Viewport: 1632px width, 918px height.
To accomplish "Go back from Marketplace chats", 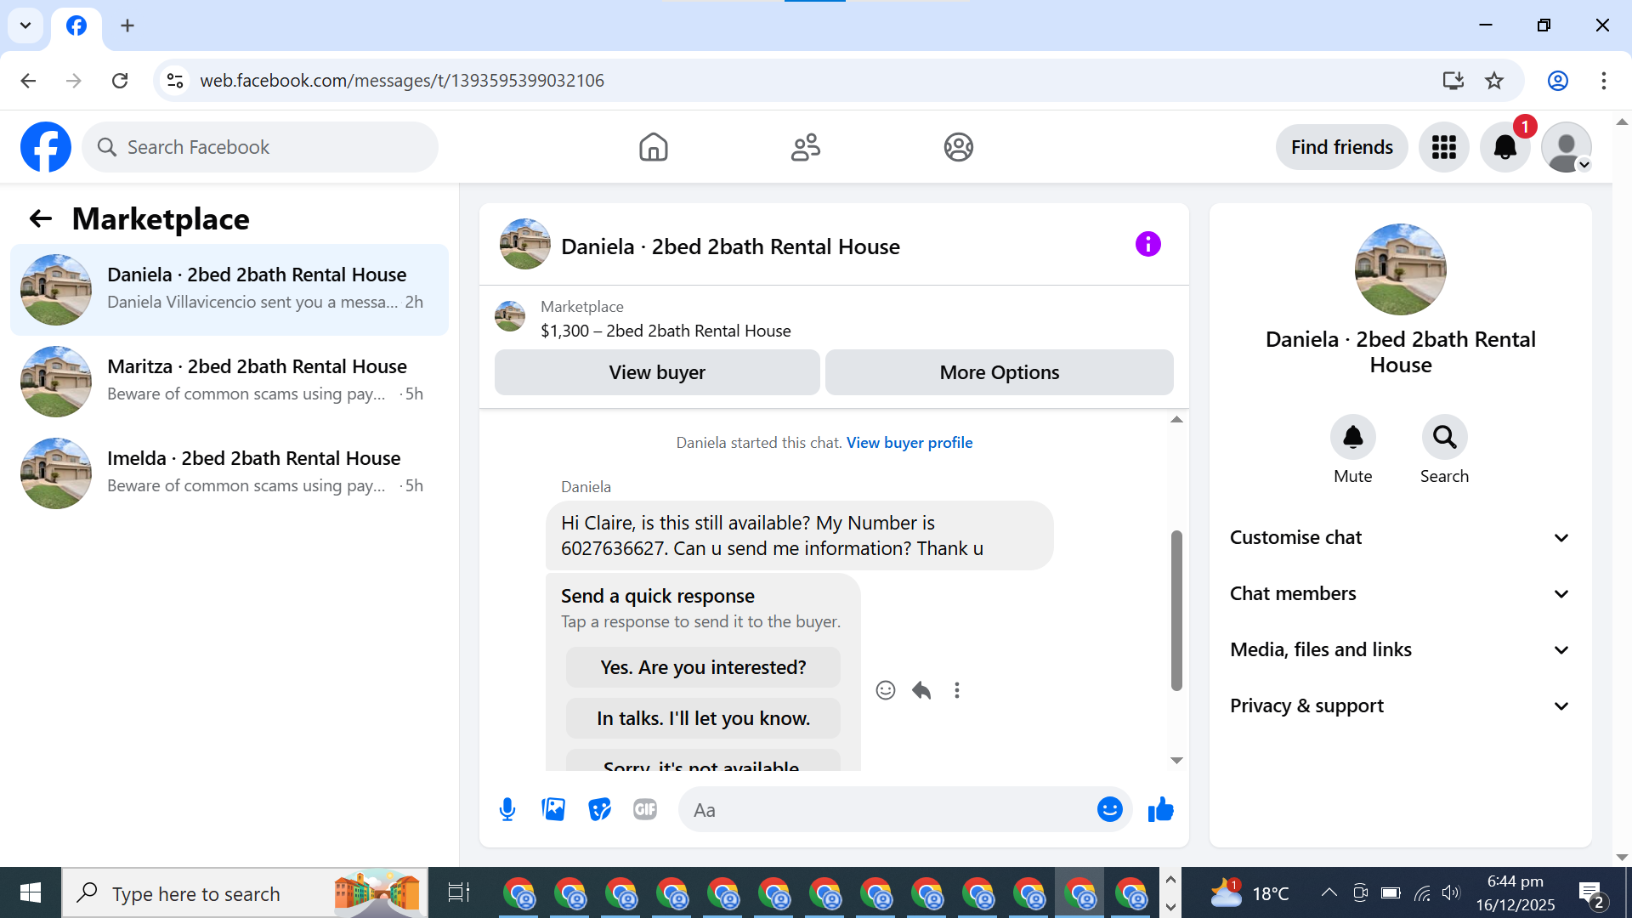I will (x=41, y=219).
